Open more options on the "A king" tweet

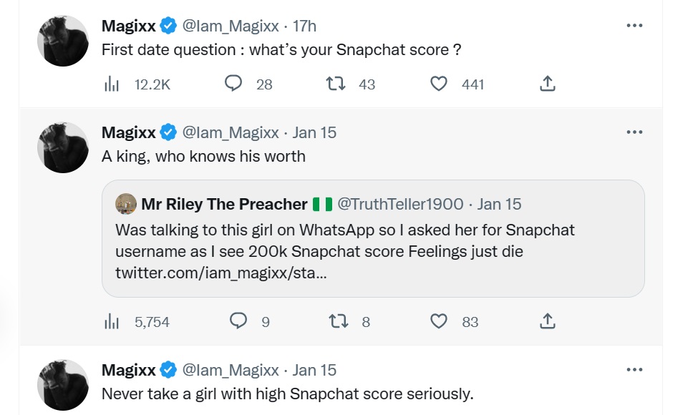634,132
